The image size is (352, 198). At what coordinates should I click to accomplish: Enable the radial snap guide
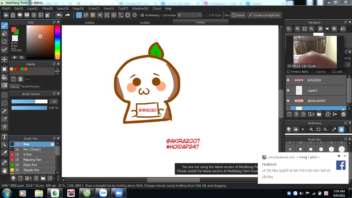[x=107, y=15]
